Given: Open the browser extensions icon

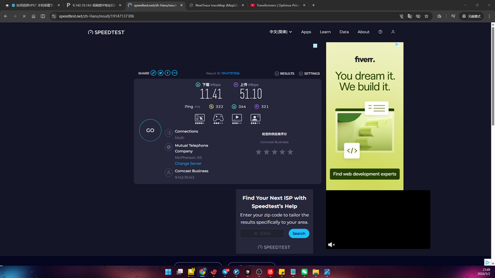Looking at the screenshot, I should 439,16.
